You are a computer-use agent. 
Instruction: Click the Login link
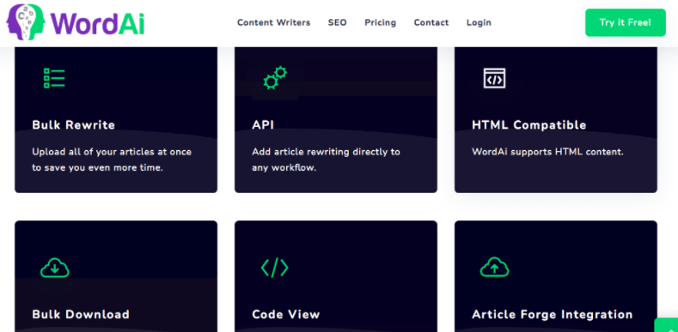pos(479,22)
